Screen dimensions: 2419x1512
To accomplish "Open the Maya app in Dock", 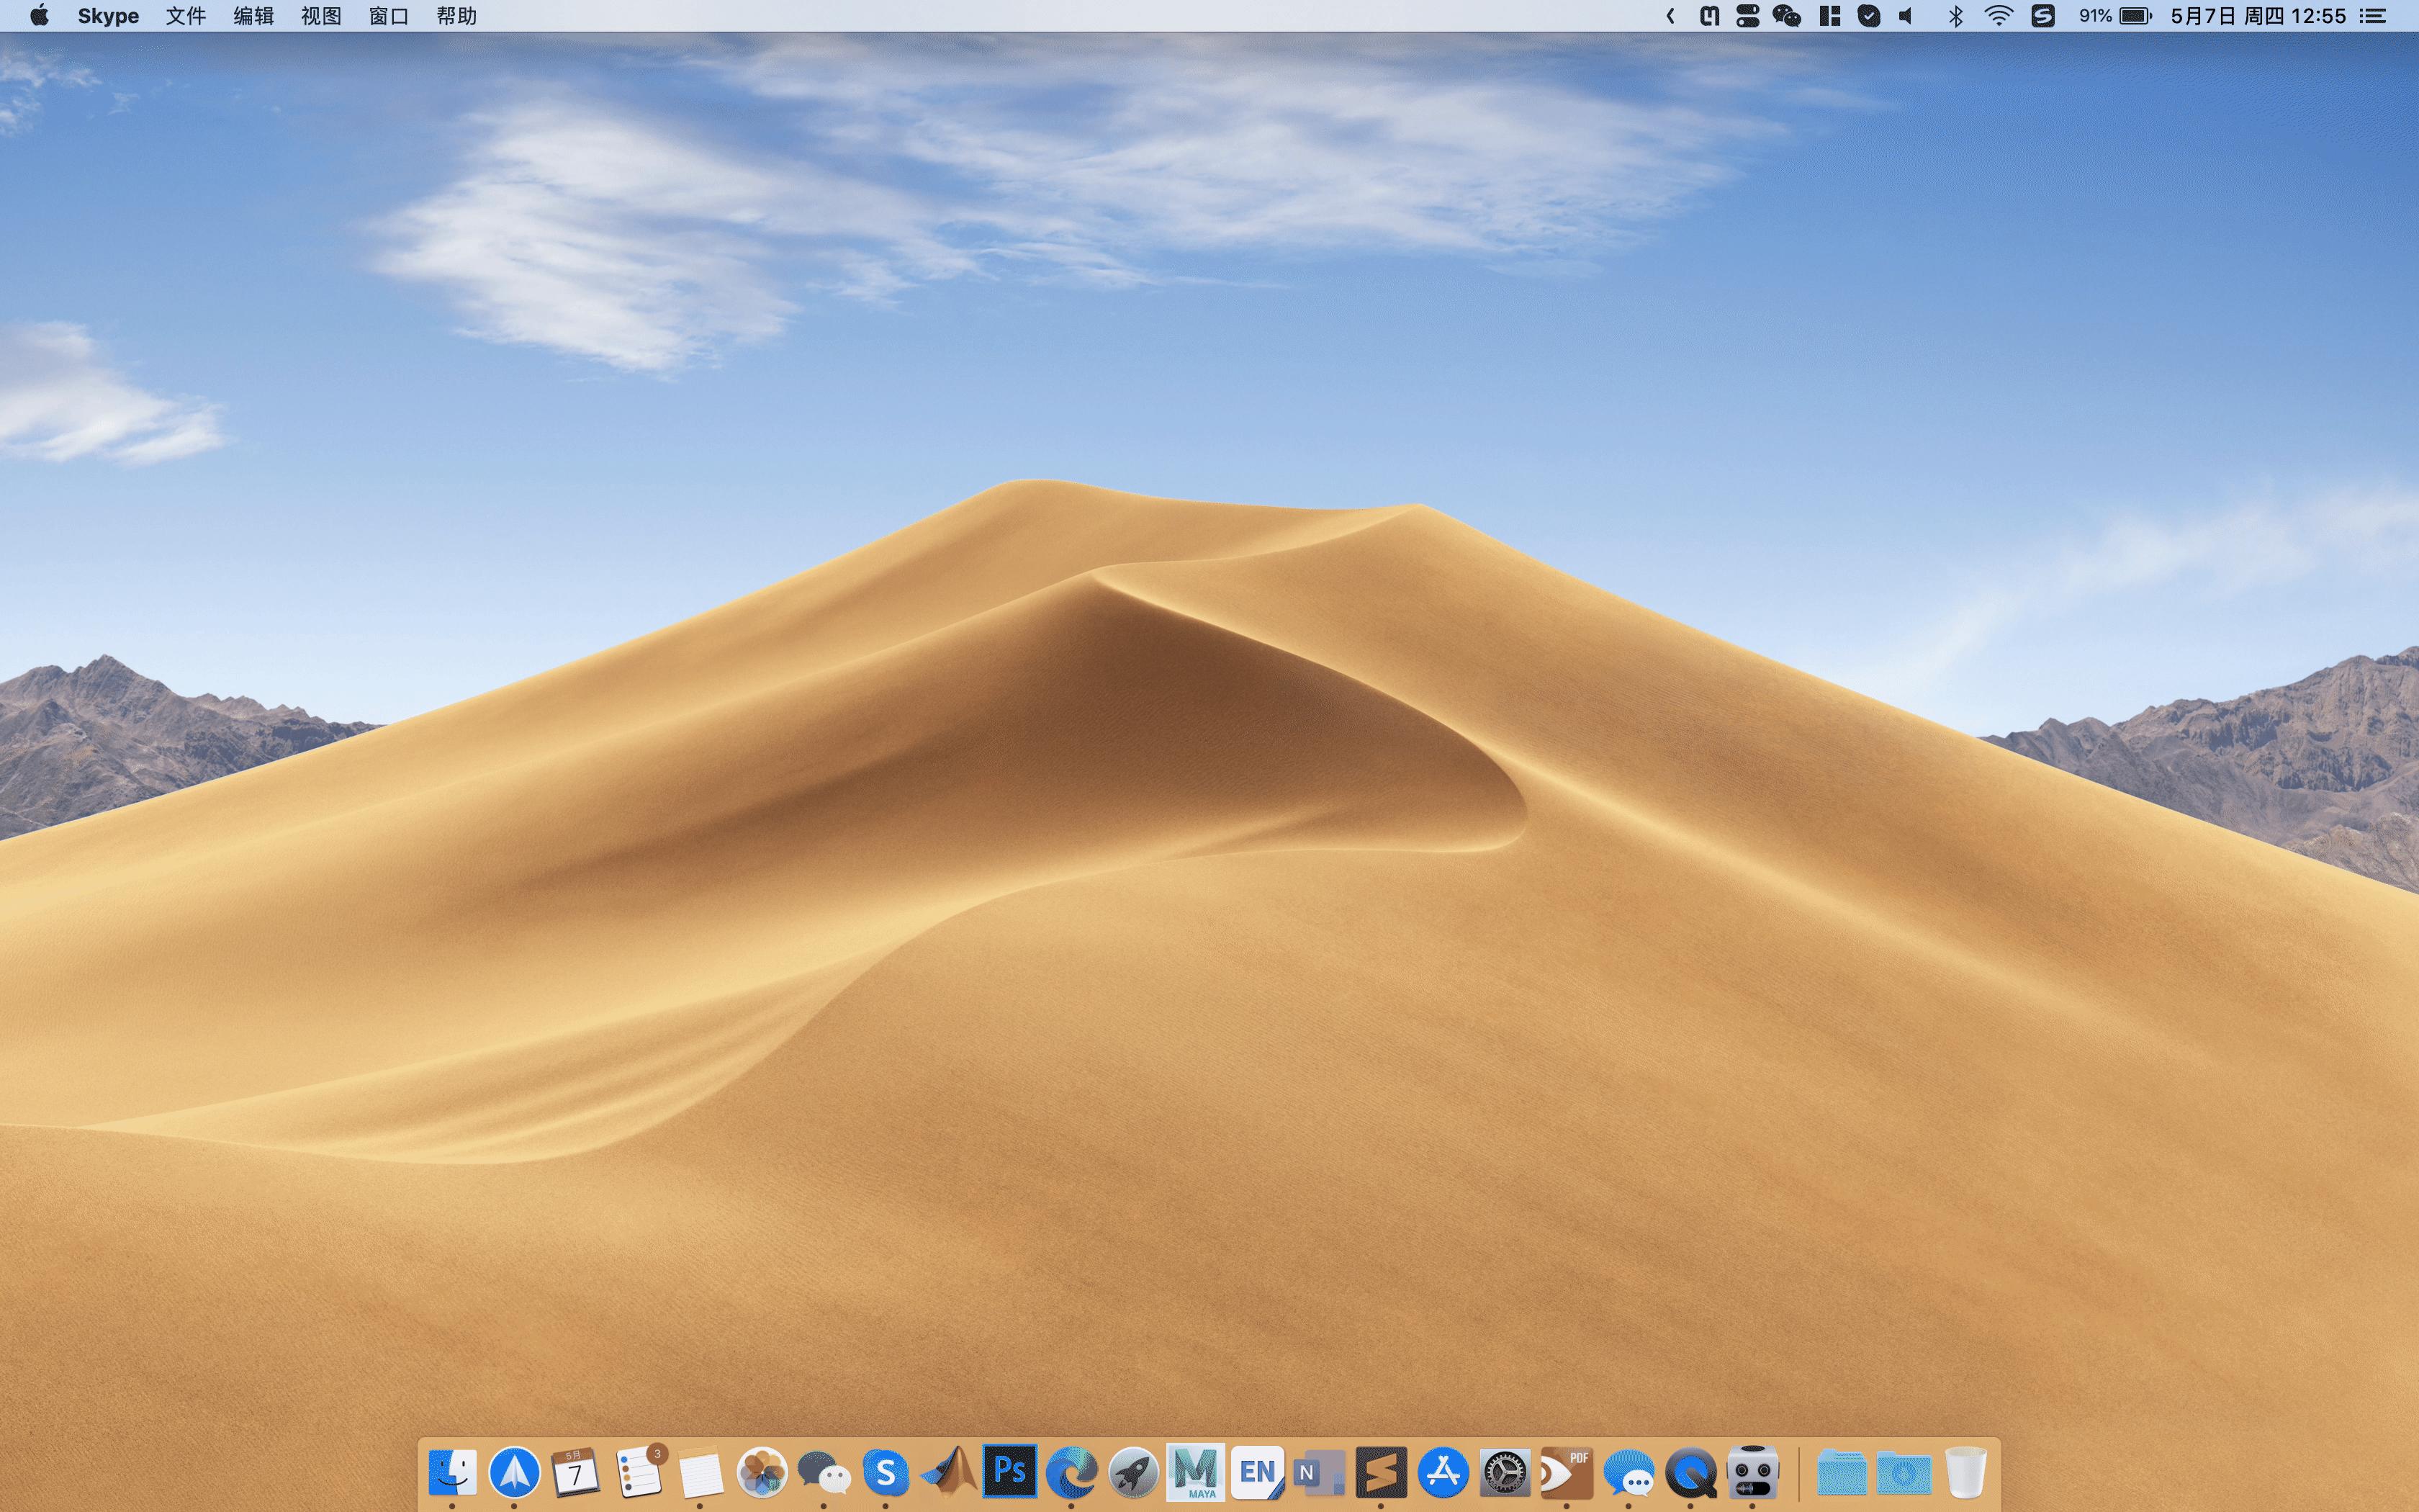I will [x=1196, y=1472].
